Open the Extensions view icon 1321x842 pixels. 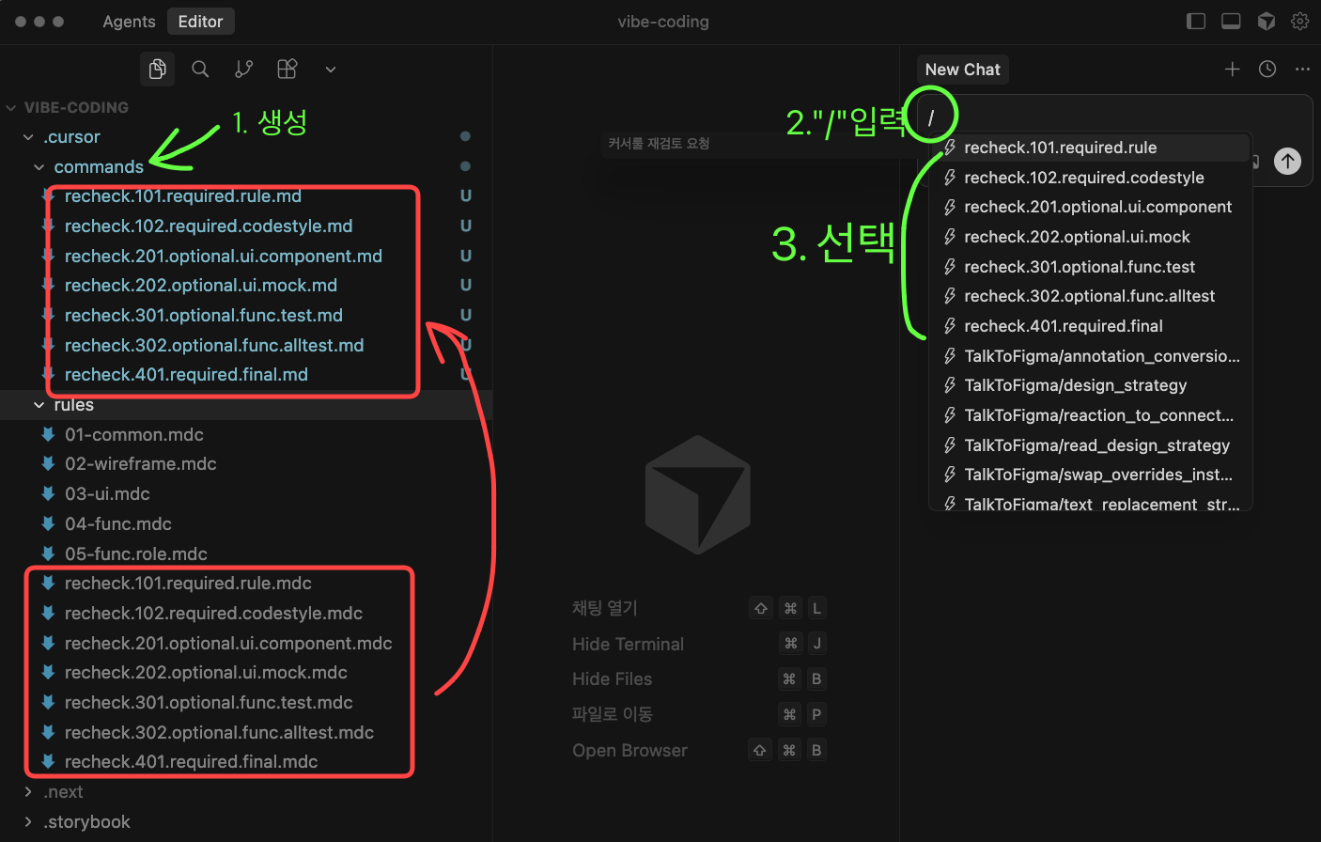point(288,69)
